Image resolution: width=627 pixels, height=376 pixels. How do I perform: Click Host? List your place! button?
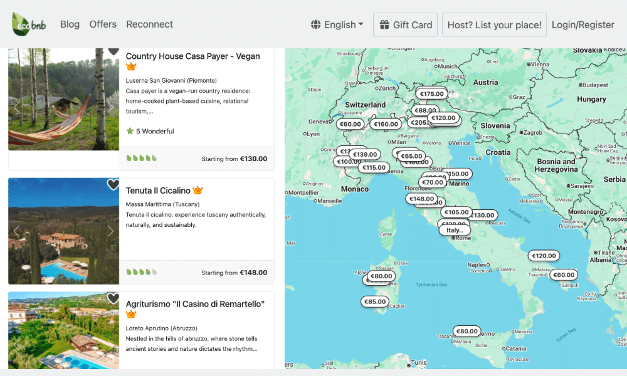pyautogui.click(x=494, y=25)
